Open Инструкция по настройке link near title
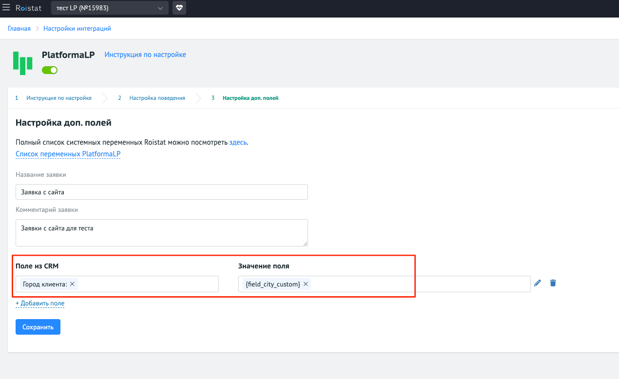619x379 pixels. pyautogui.click(x=145, y=55)
